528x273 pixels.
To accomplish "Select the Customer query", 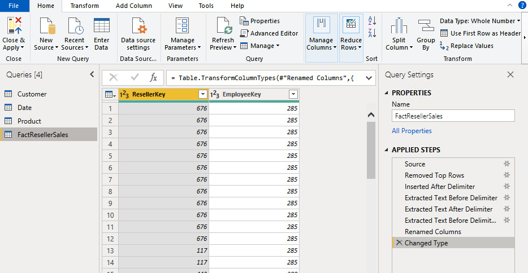I will pos(49,94).
